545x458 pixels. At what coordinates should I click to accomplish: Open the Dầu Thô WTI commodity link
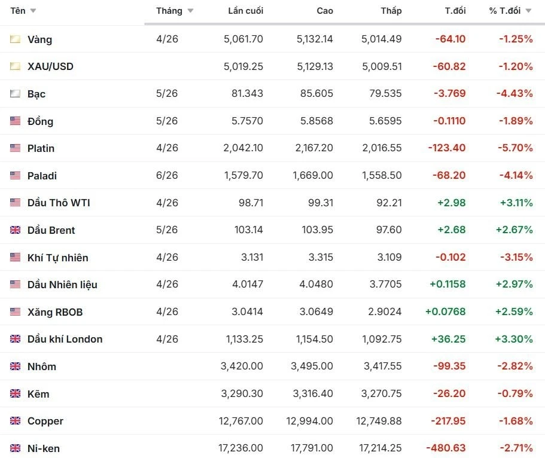tap(59, 203)
